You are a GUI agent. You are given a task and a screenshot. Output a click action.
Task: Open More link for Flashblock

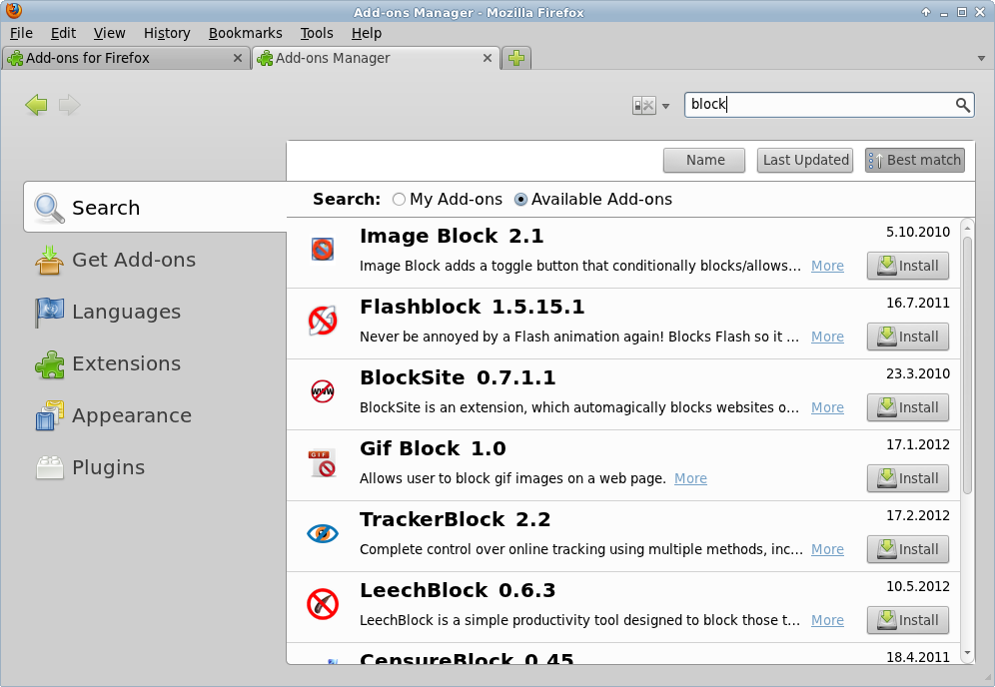tap(827, 337)
